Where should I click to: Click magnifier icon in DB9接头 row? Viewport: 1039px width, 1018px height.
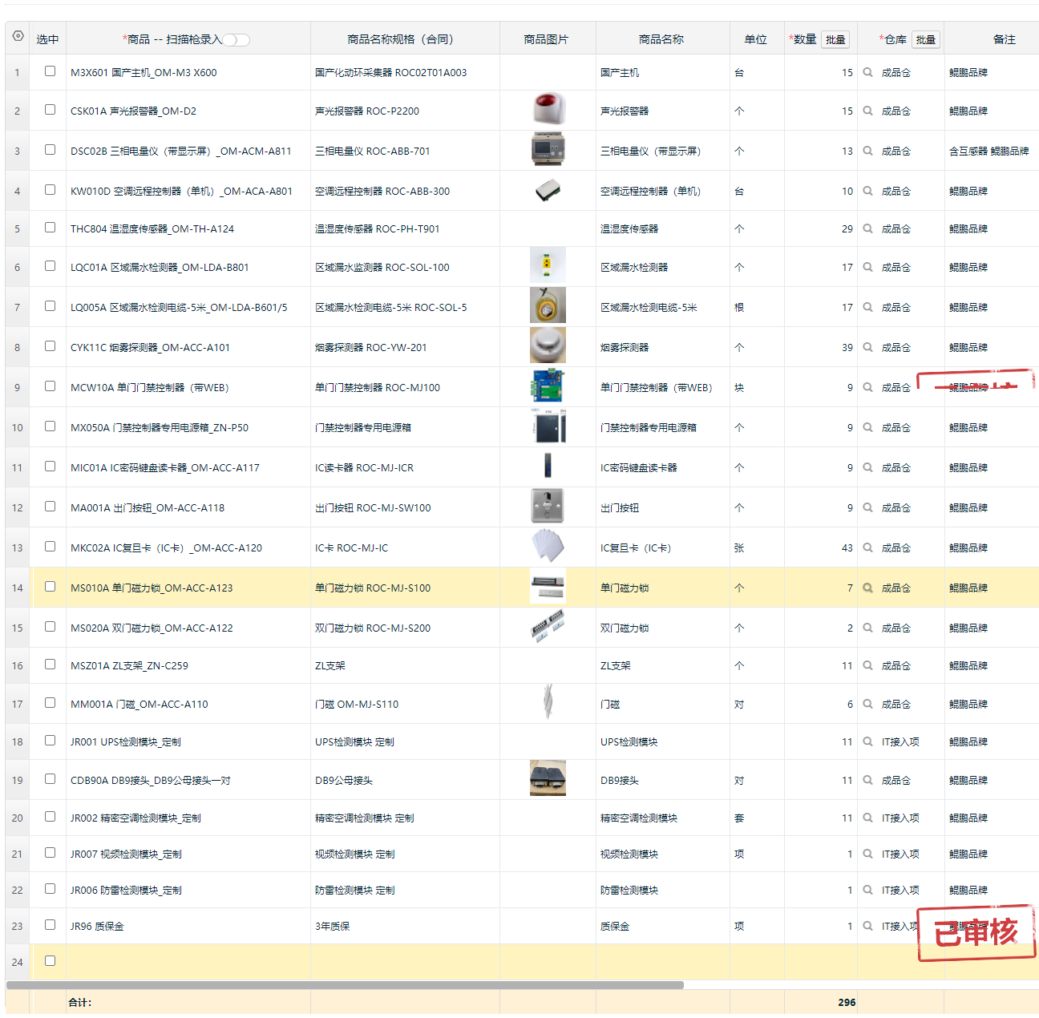coord(867,780)
